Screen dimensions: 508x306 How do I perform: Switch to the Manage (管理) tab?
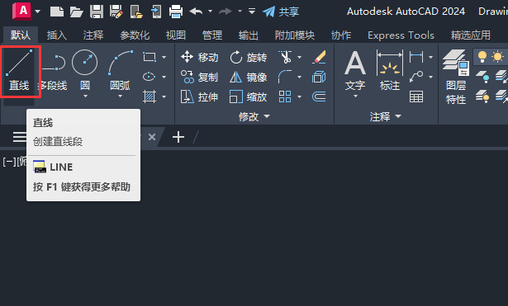click(212, 35)
